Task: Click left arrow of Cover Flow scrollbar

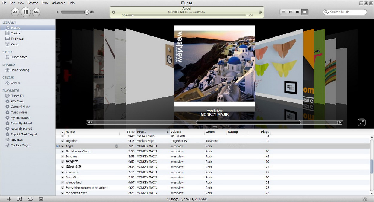Action: (89, 122)
